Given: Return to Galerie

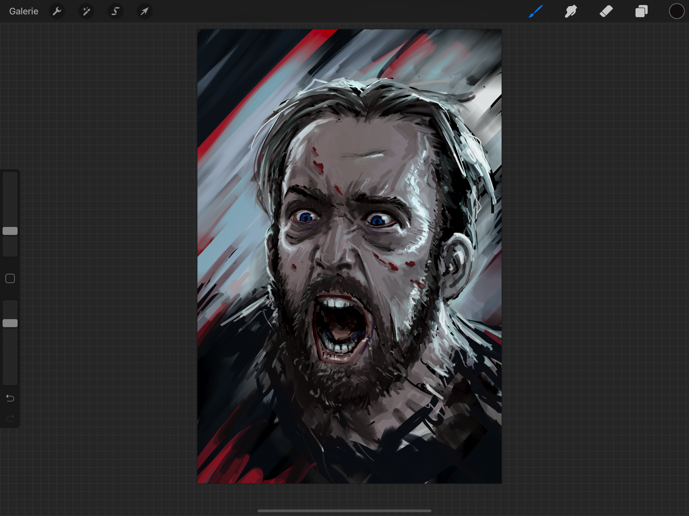Looking at the screenshot, I should [24, 12].
